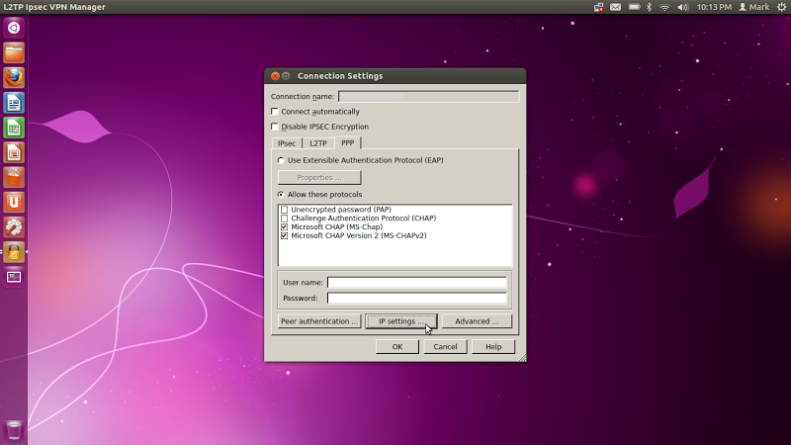Check Challenge Authentication Protocol (CHAP)
791x445 pixels.
pos(285,218)
